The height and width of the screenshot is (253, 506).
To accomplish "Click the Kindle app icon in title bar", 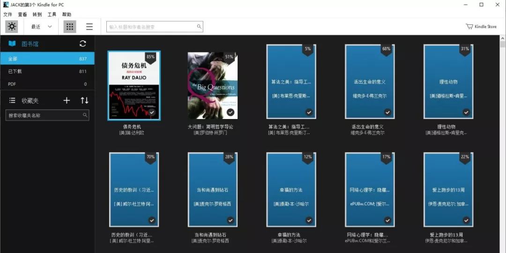I will [x=6, y=5].
